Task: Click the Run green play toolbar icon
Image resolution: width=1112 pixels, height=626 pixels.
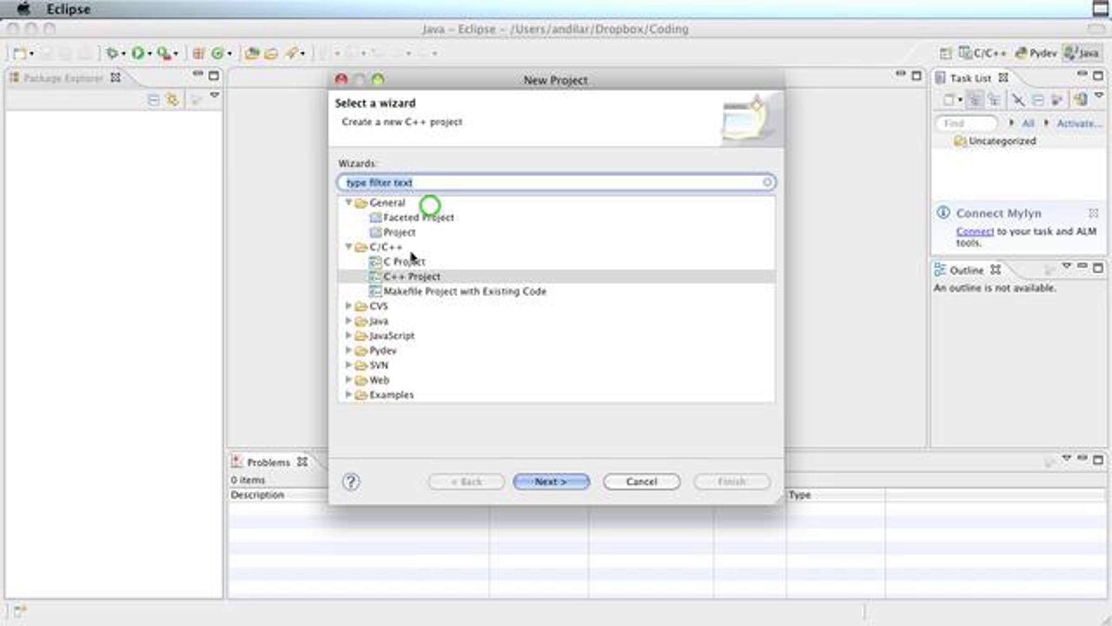Action: (x=138, y=53)
